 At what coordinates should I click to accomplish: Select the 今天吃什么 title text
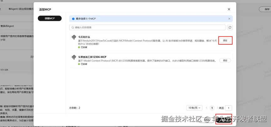tap(84, 37)
